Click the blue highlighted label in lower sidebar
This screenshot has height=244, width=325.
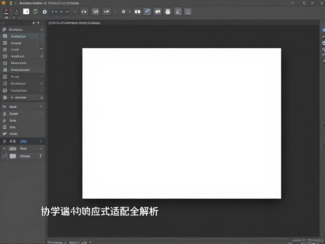(24, 141)
